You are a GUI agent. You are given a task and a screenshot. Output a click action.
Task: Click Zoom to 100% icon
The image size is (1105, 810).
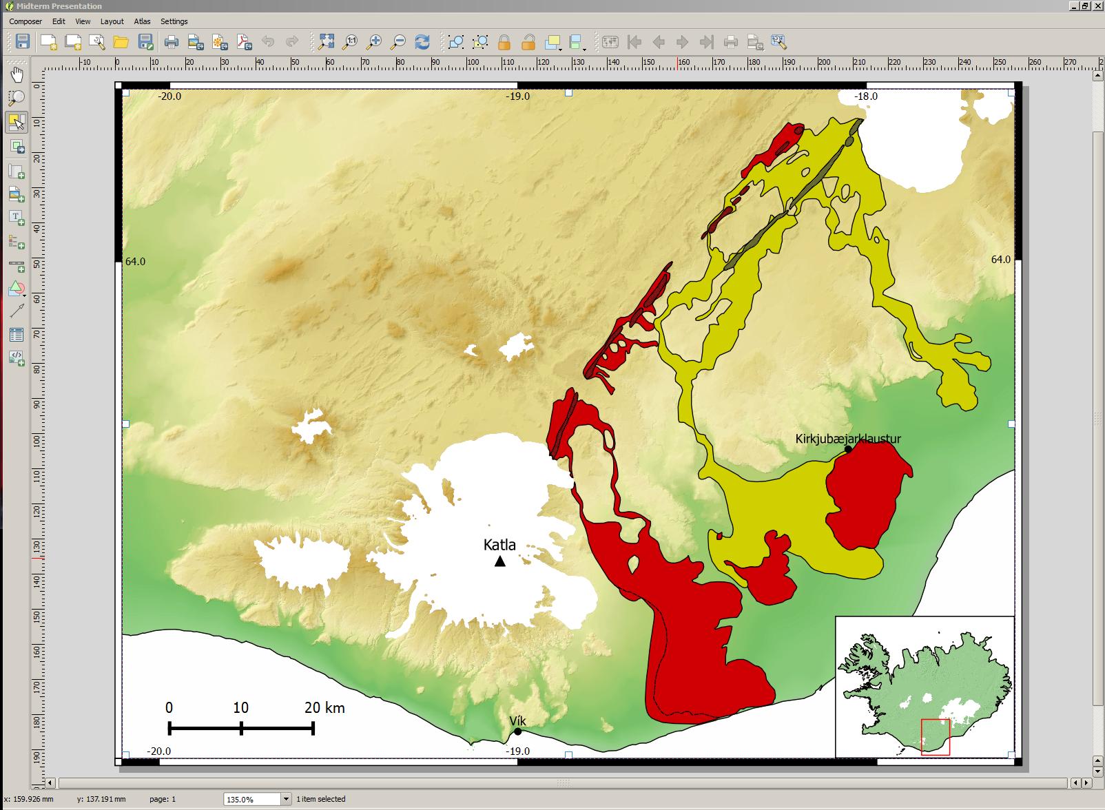350,42
